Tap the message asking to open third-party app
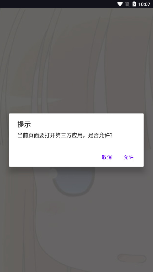Screen dimensions: 153x272 (x=65, y=135)
